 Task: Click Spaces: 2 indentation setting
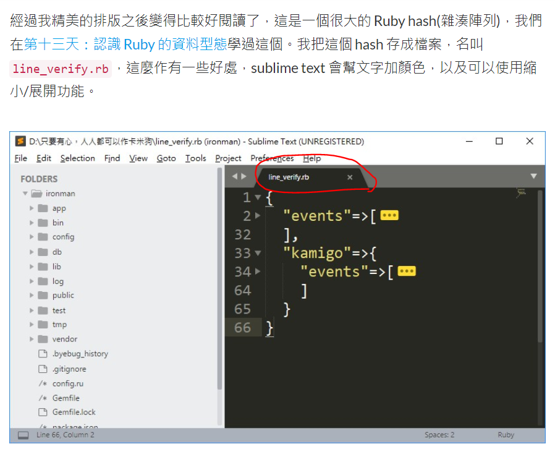click(439, 435)
